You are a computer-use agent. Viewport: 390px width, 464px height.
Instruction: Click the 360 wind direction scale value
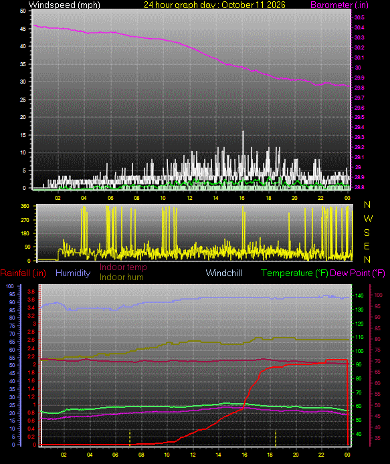[25, 206]
